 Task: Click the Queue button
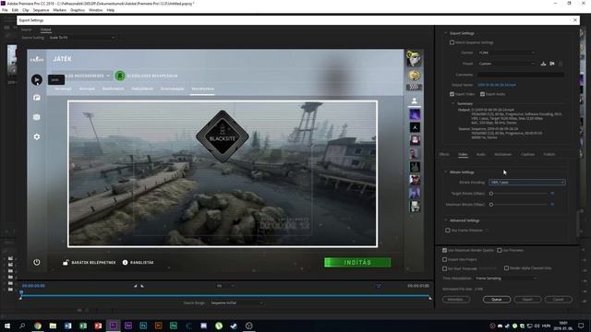(x=497, y=300)
